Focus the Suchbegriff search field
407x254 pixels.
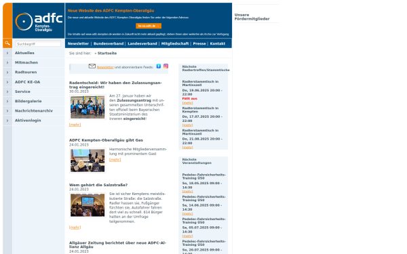tap(38, 44)
